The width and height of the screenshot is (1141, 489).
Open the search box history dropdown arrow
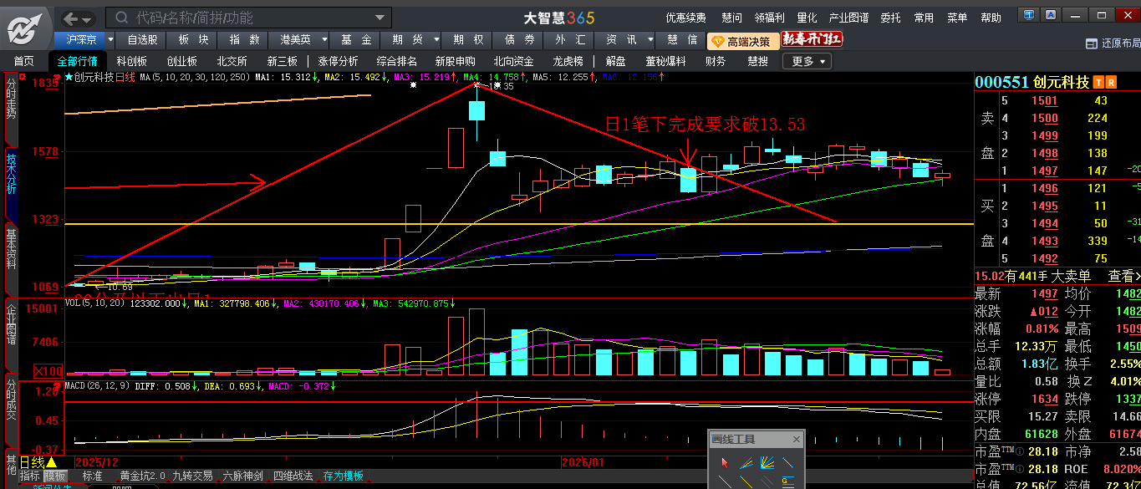pos(380,18)
